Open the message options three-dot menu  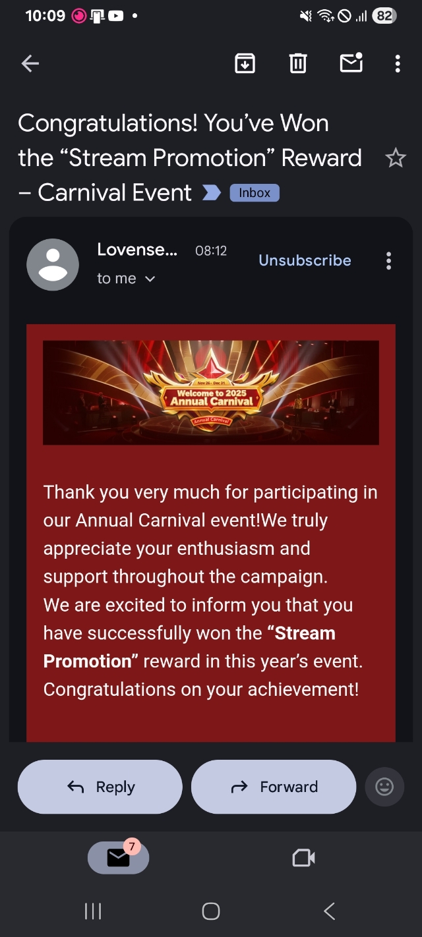[x=388, y=261]
